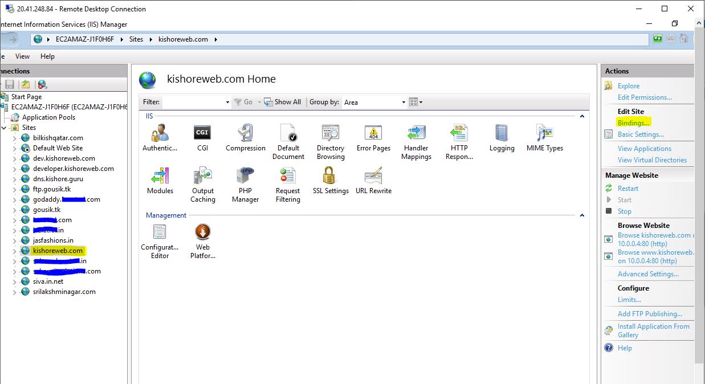
Task: Select Application Pools in Connections tree
Action: click(48, 117)
